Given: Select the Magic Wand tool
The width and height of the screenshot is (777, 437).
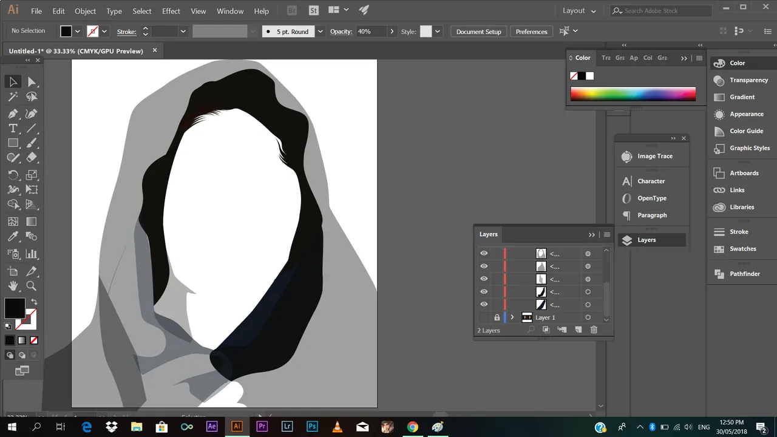Looking at the screenshot, I should 13,97.
